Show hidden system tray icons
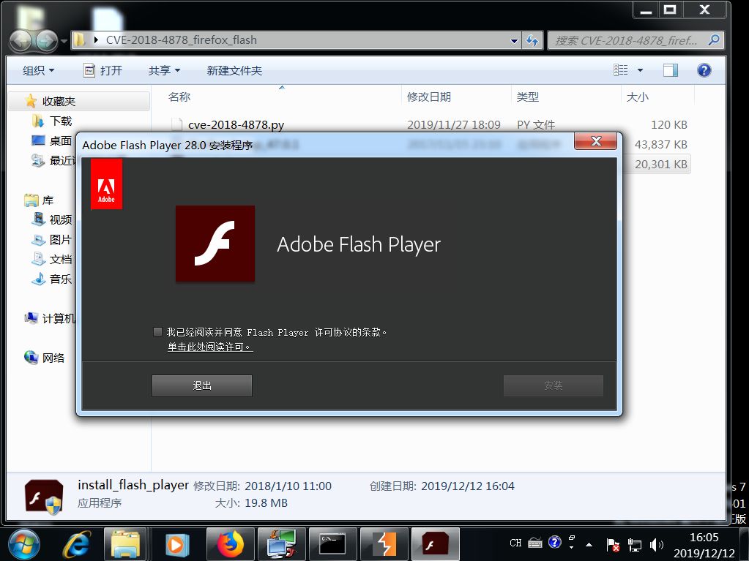 click(x=589, y=544)
